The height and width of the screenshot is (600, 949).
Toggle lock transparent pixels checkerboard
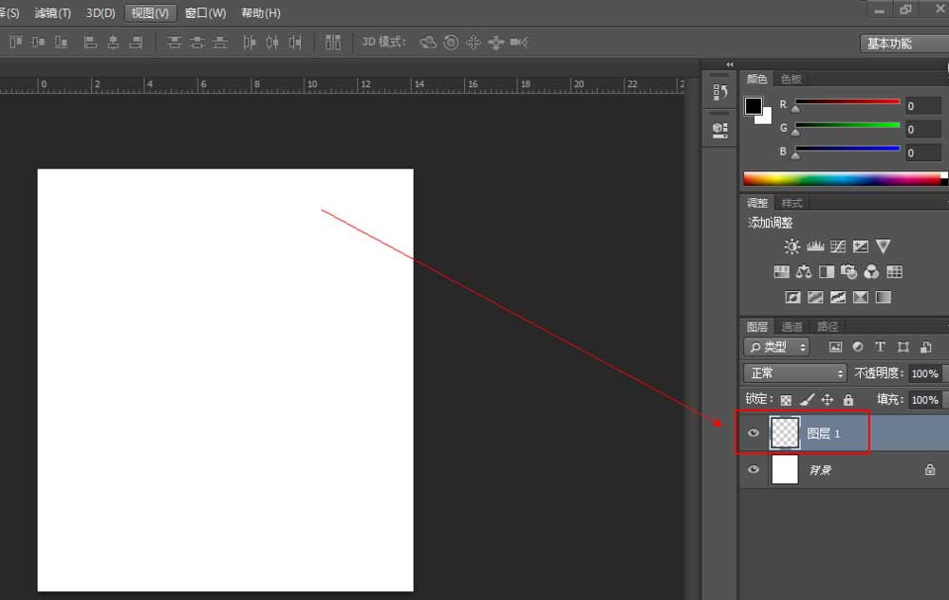[786, 400]
